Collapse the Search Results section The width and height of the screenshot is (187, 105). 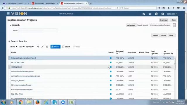tap(9, 41)
